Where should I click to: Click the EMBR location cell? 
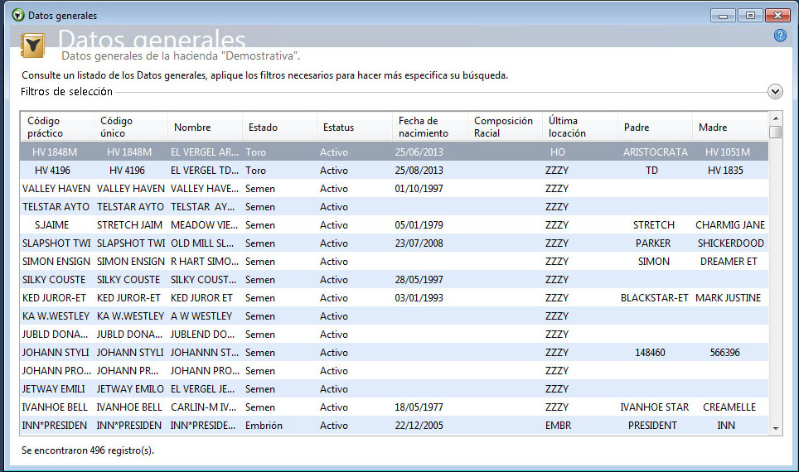coord(558,425)
